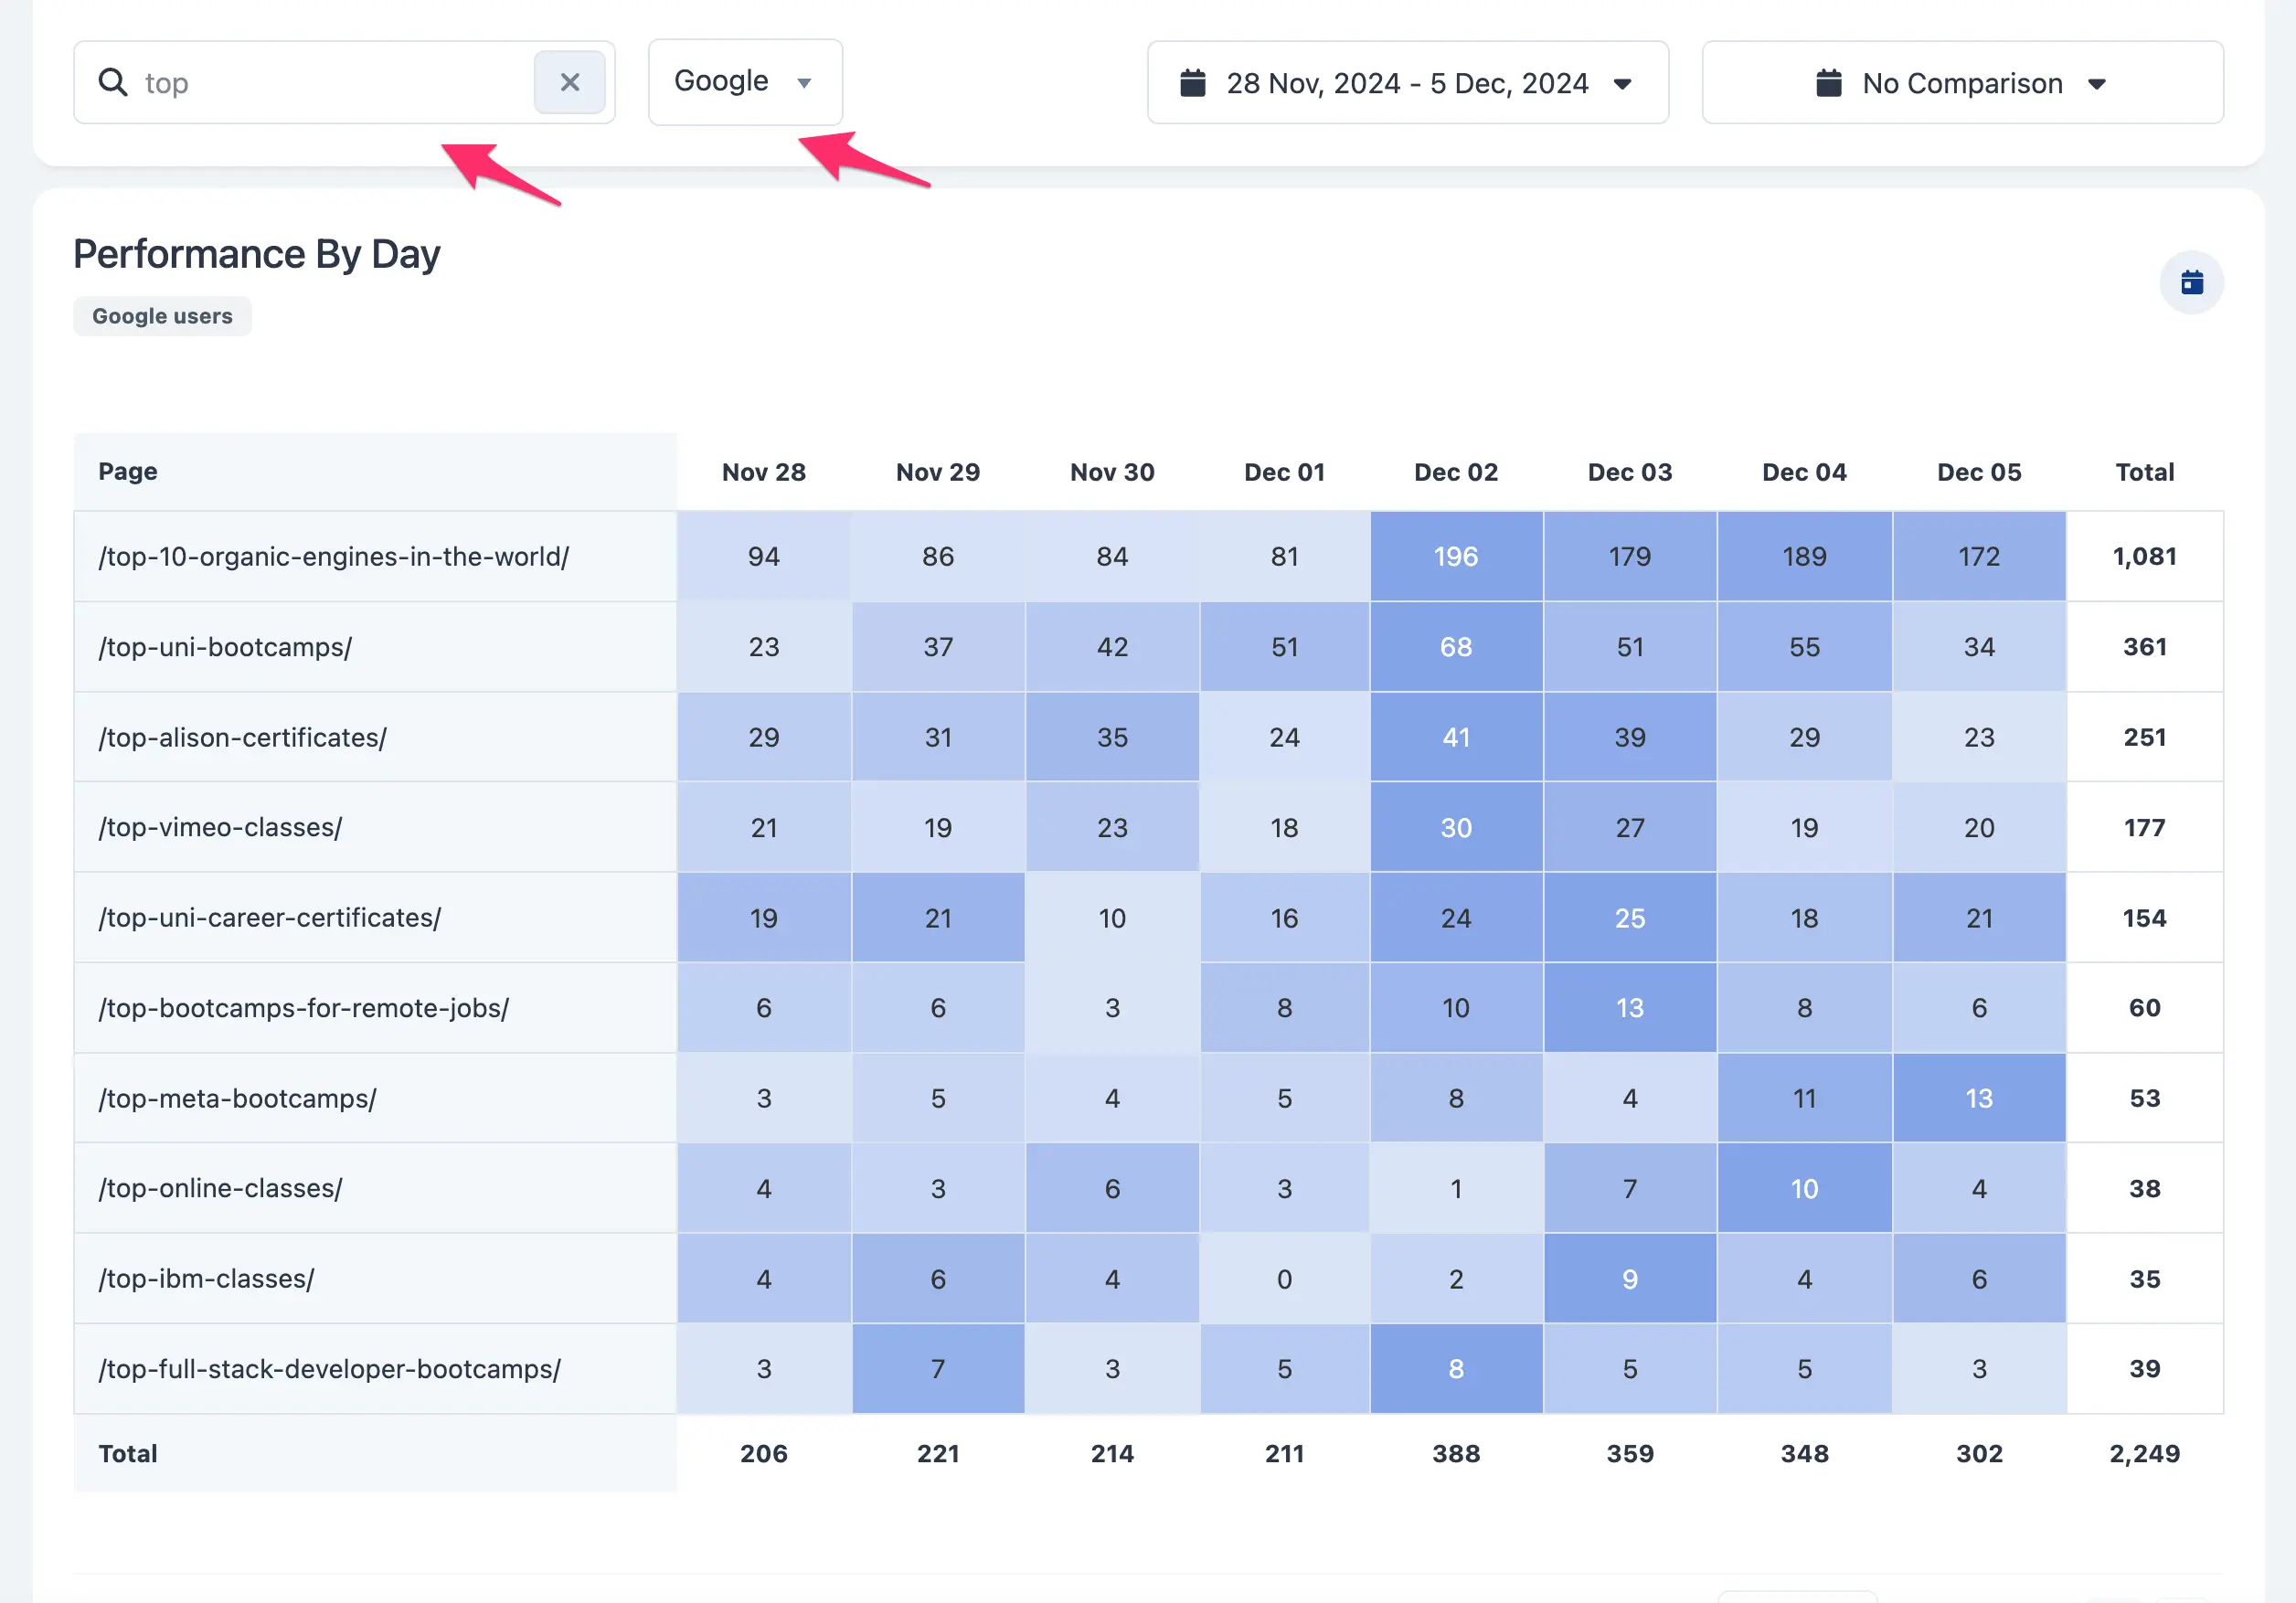
Task: Click the search magnifier icon
Action: pyautogui.click(x=113, y=82)
